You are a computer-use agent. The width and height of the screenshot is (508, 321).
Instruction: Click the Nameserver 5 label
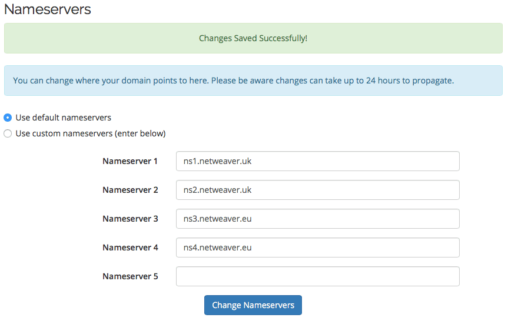tap(130, 276)
